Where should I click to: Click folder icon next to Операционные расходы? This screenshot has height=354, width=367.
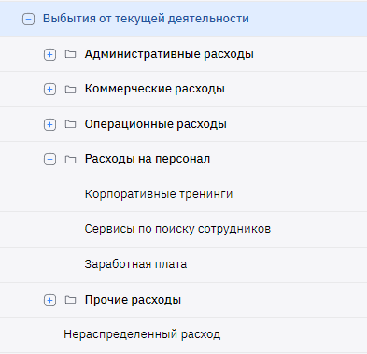70,124
